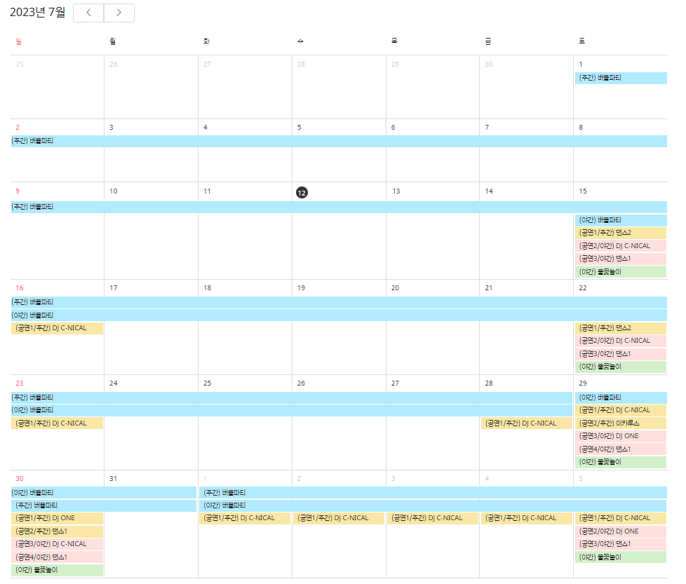686x584 pixels.
Task: Open July 30 (공연4/야간) 댄스1 event
Action: tap(58, 557)
